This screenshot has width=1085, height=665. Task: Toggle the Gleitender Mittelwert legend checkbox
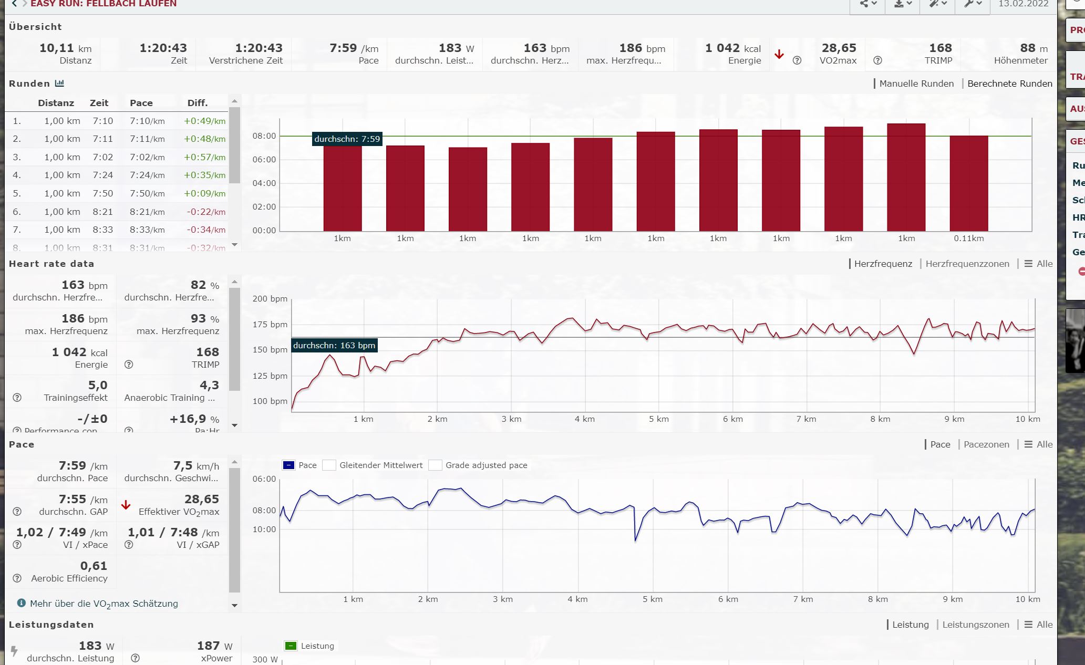click(x=329, y=465)
